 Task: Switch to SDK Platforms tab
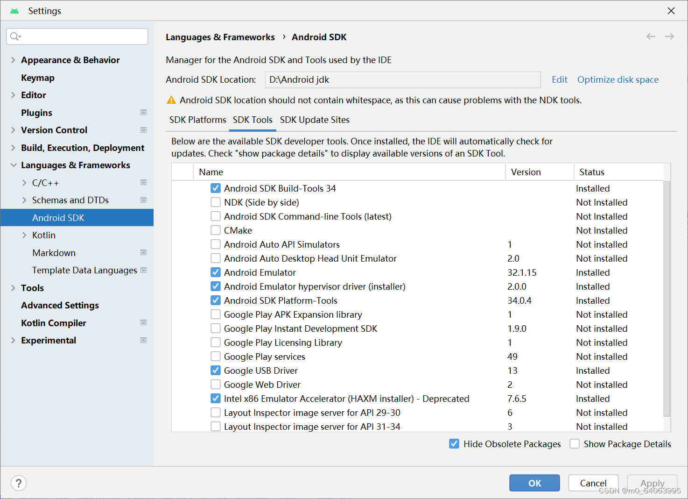point(197,120)
